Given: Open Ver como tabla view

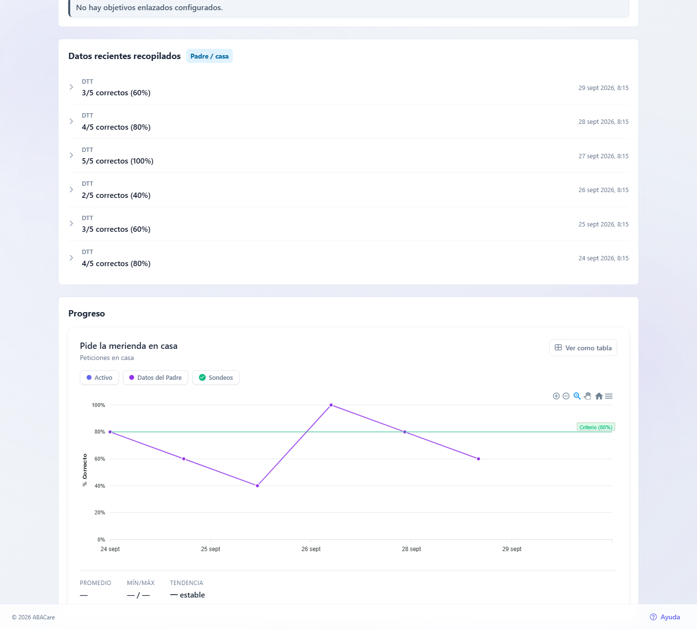Looking at the screenshot, I should (583, 347).
